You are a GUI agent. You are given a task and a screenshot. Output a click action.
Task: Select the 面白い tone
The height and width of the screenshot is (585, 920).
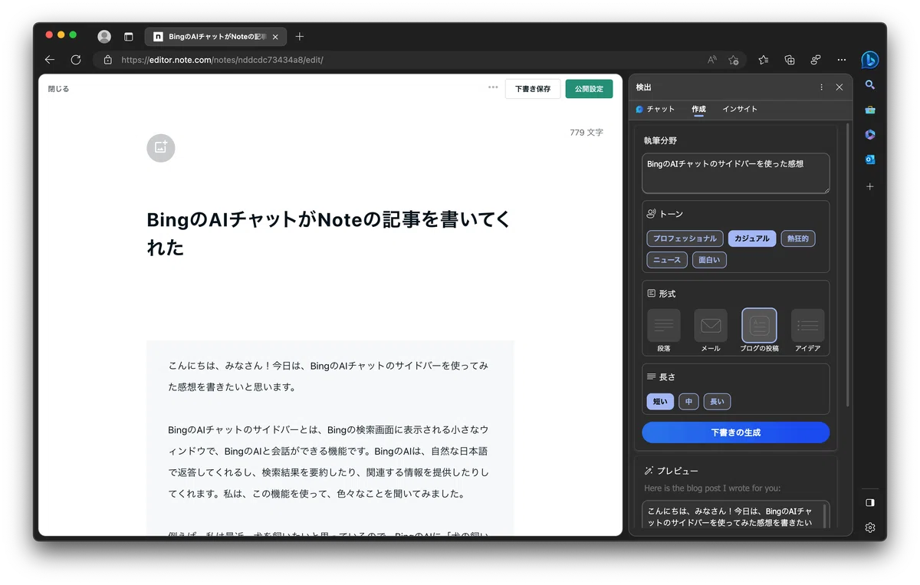(709, 260)
